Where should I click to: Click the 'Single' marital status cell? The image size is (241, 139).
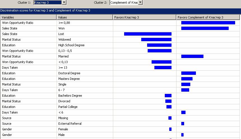click(x=85, y=84)
